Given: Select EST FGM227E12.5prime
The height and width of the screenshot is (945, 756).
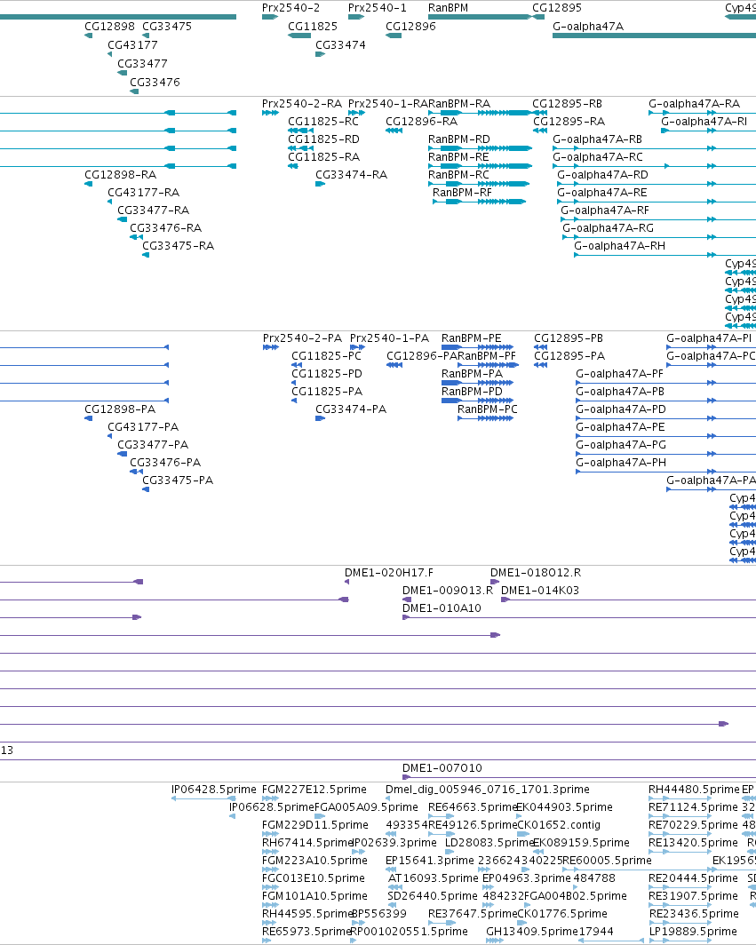Looking at the screenshot, I should 314,790.
